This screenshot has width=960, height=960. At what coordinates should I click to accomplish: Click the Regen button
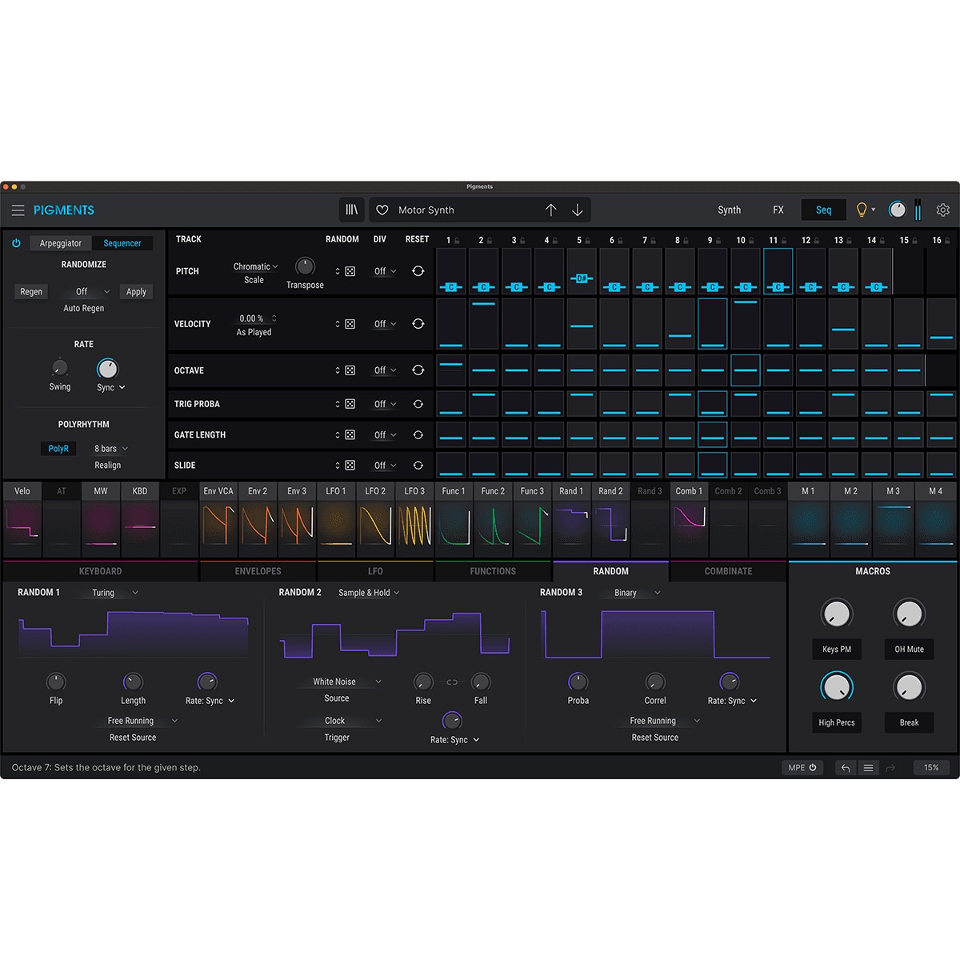31,292
